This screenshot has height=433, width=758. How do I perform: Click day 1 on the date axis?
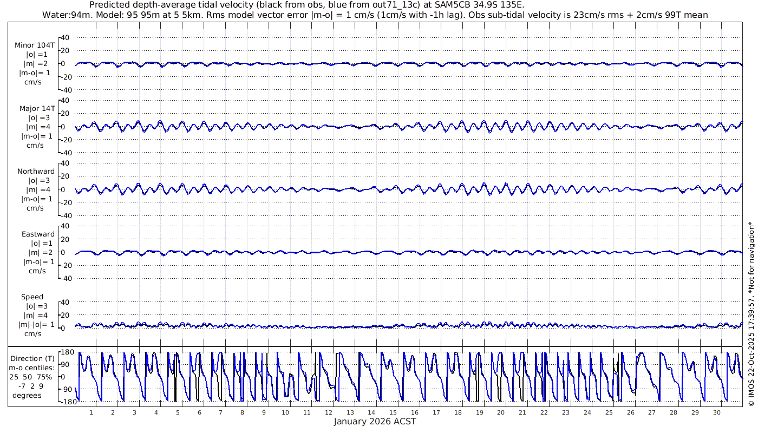(91, 412)
